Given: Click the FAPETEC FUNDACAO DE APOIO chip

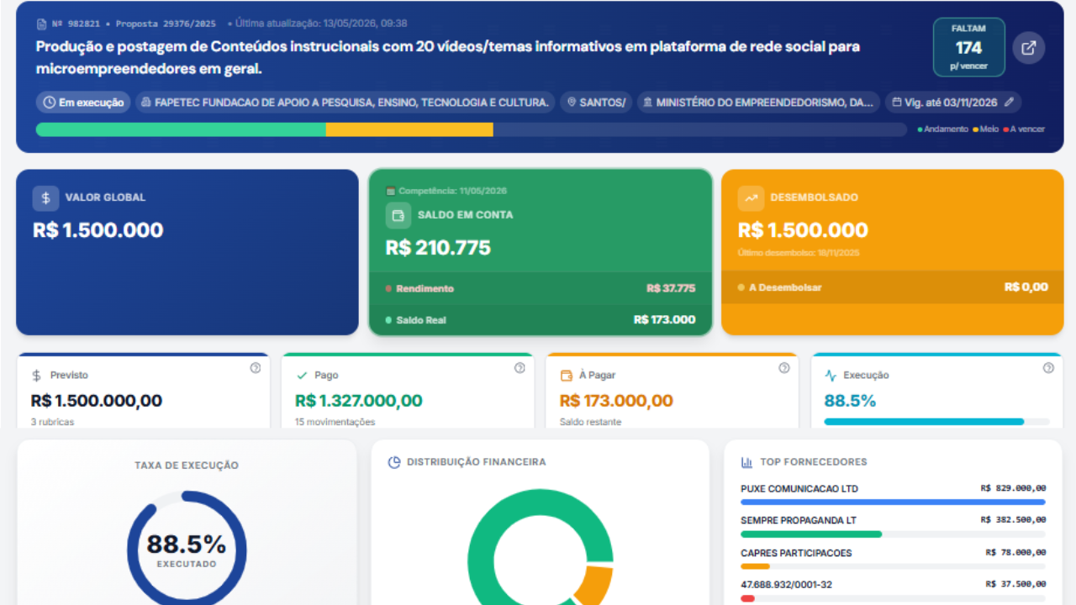Looking at the screenshot, I should pos(345,103).
